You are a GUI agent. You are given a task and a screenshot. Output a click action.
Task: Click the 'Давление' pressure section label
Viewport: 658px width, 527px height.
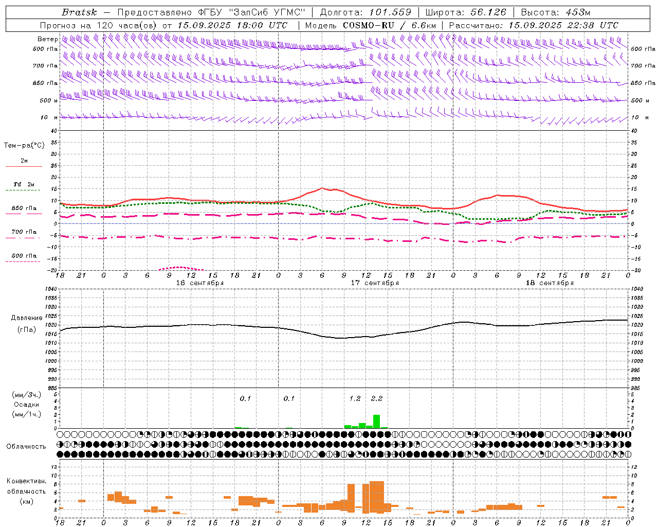point(27,318)
